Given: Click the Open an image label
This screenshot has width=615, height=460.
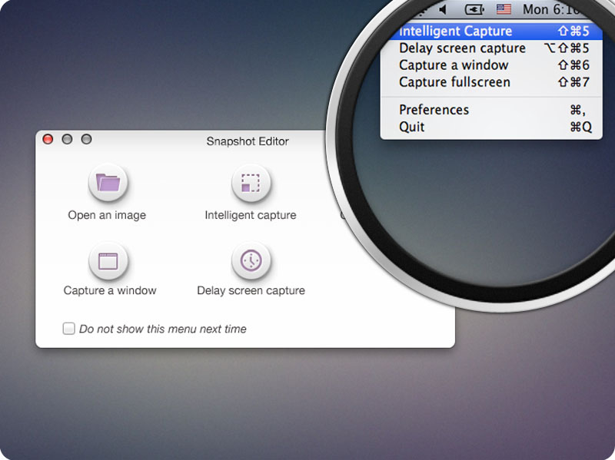Looking at the screenshot, I should tap(107, 215).
